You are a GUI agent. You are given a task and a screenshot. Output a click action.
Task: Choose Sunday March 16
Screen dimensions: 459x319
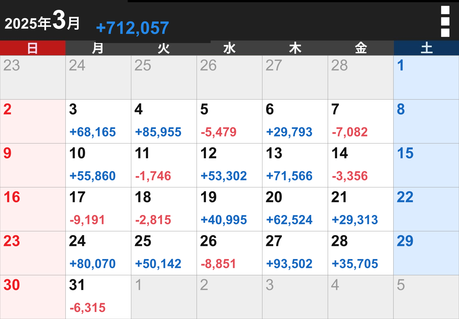coord(33,209)
